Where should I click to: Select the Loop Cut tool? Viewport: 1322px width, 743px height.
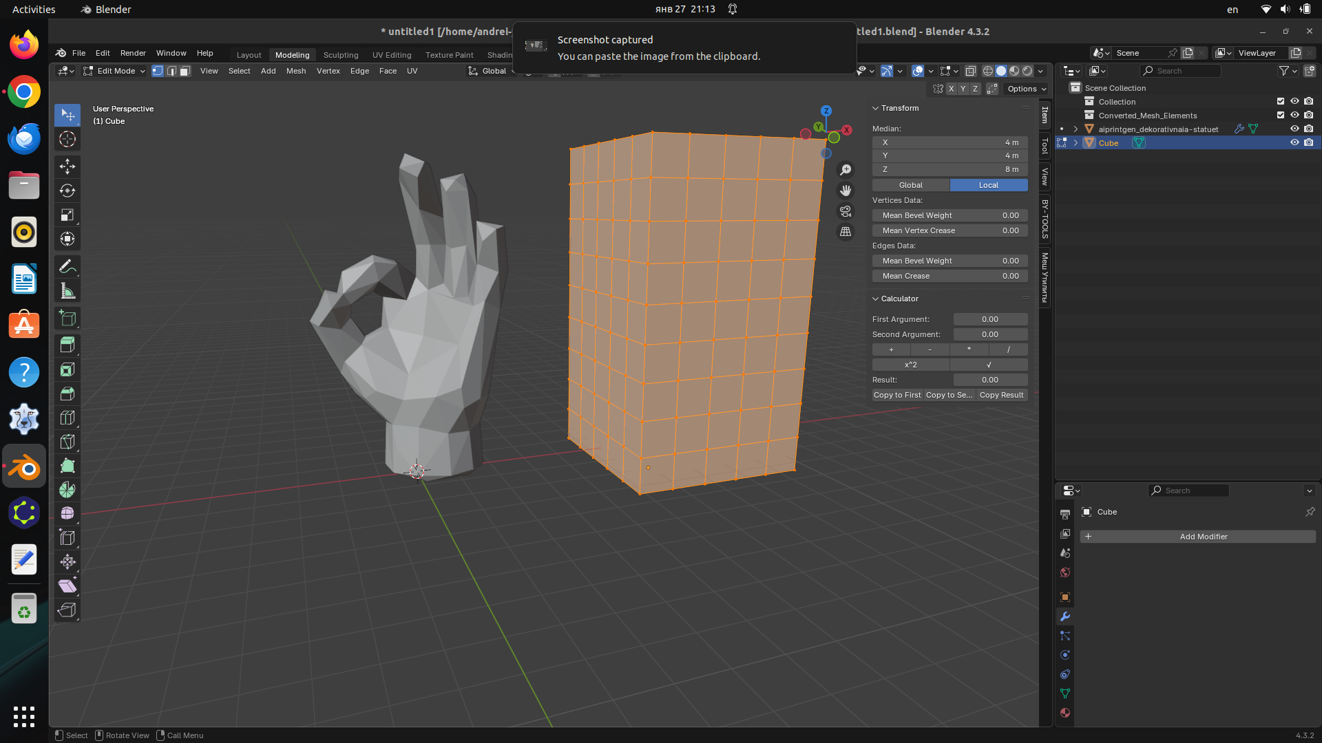pyautogui.click(x=67, y=418)
